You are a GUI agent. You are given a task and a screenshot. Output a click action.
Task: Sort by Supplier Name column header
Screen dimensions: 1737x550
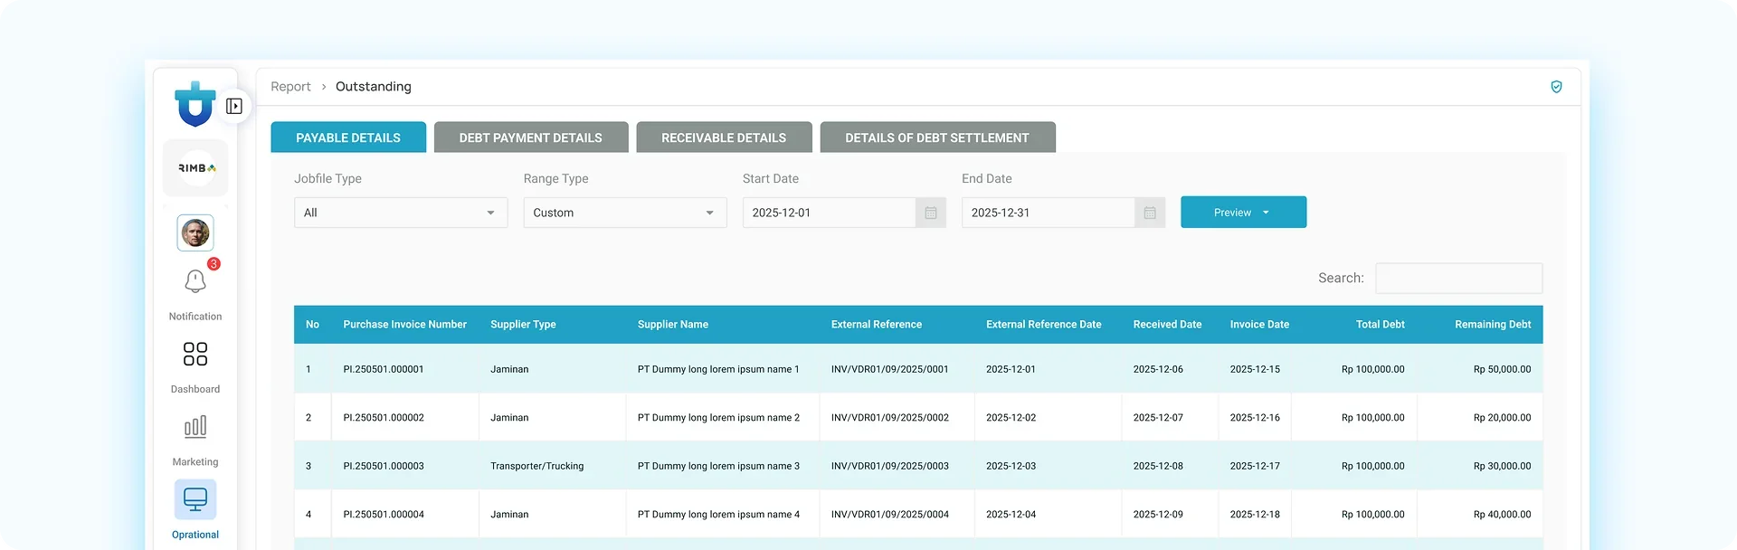(673, 325)
